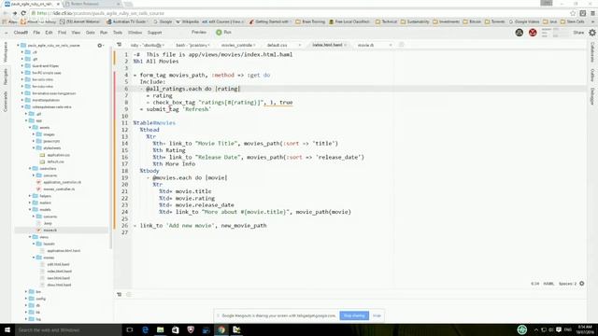Viewport: 598px width, 336px height.
Task: Open the Debugger panel on right
Action: pyautogui.click(x=592, y=96)
